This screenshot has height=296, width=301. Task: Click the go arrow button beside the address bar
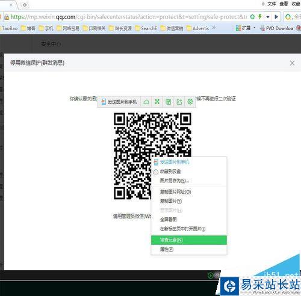click(276, 17)
